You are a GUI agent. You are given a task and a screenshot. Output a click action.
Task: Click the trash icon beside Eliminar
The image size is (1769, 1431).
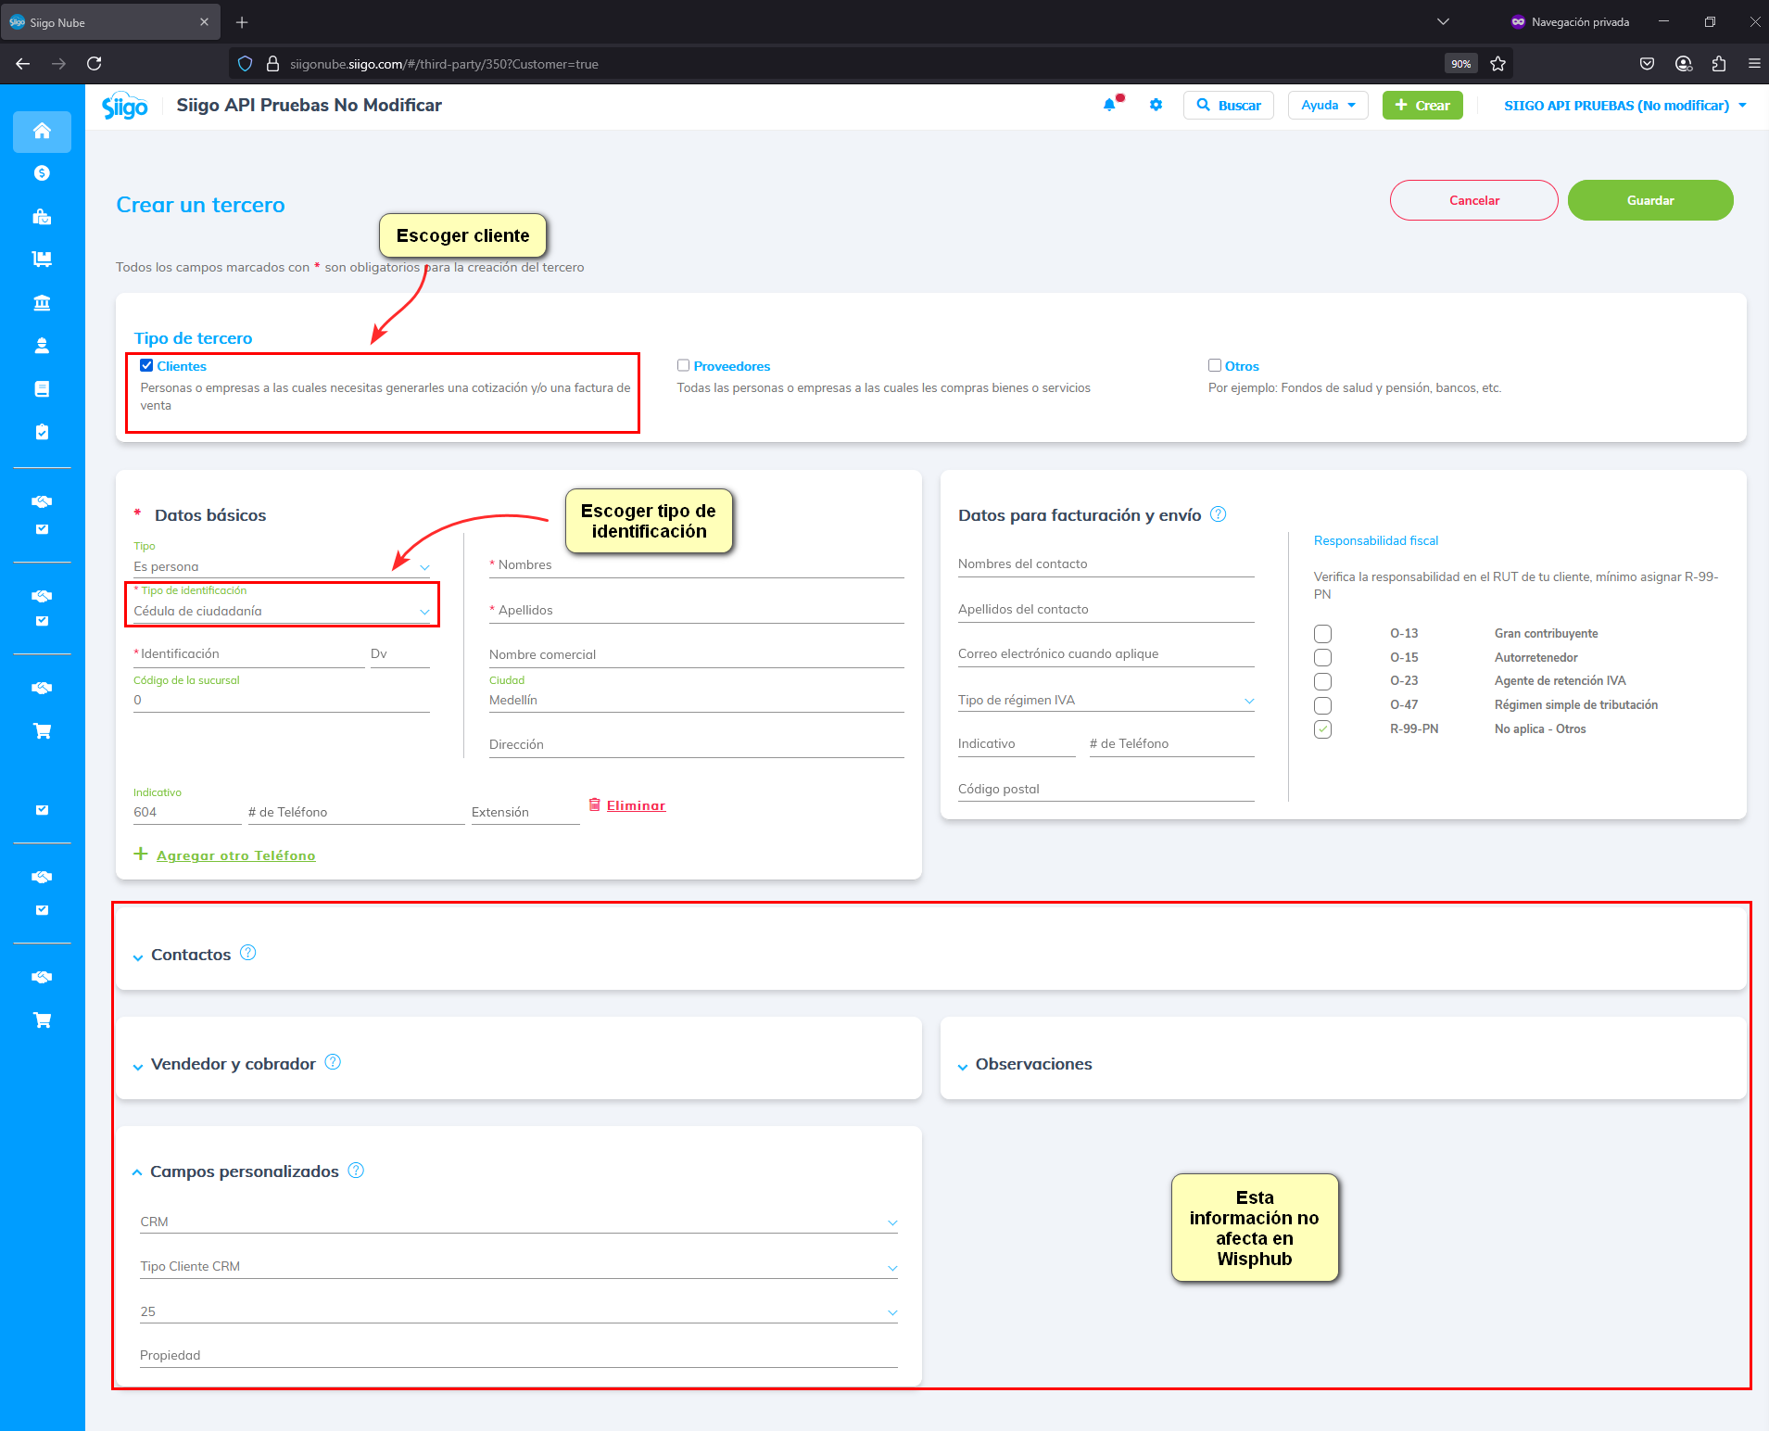[595, 804]
